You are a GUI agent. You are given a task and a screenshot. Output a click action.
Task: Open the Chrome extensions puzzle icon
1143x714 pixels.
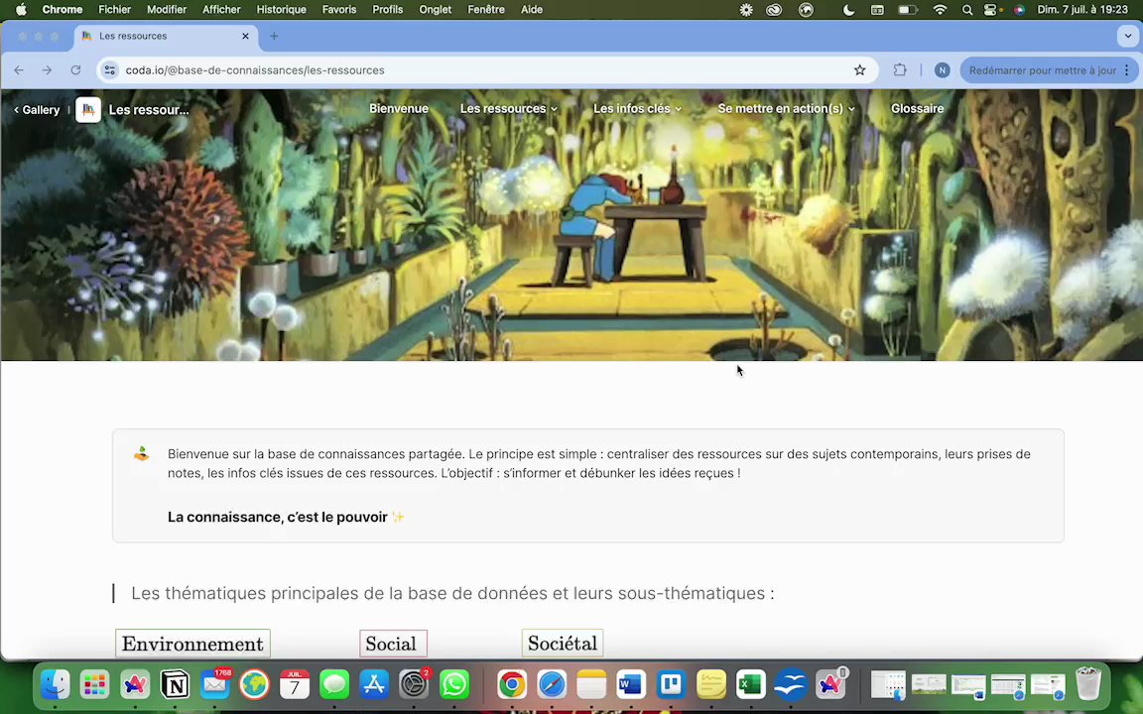pos(900,70)
